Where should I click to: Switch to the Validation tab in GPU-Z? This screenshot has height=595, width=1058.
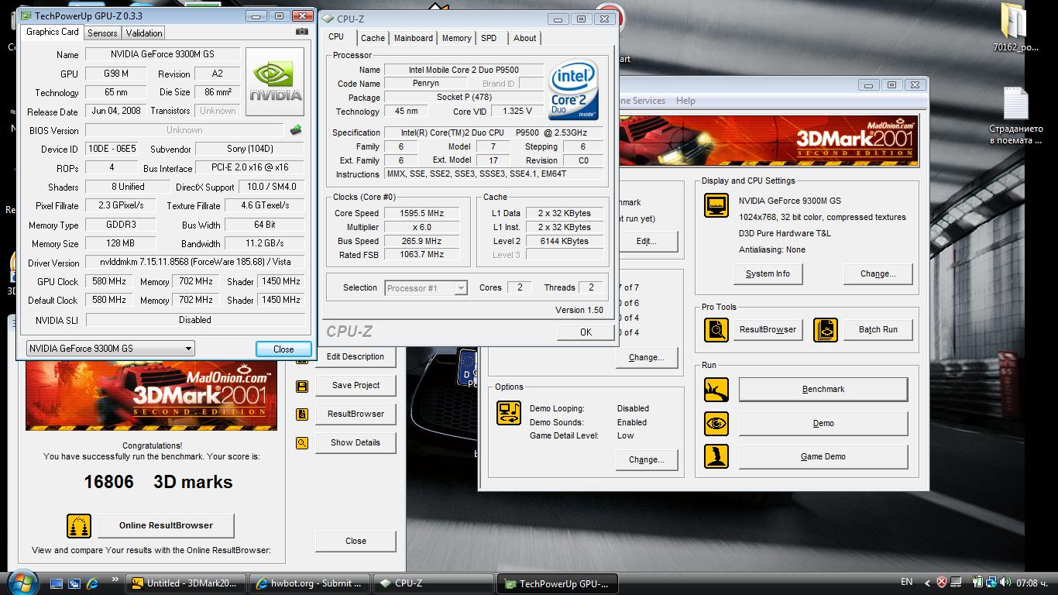tap(144, 33)
